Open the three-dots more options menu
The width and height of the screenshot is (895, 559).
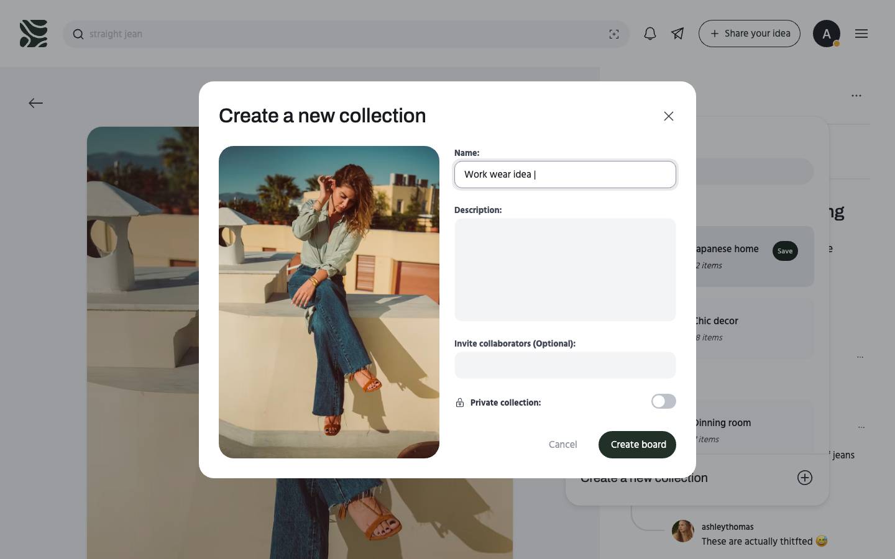point(856,96)
